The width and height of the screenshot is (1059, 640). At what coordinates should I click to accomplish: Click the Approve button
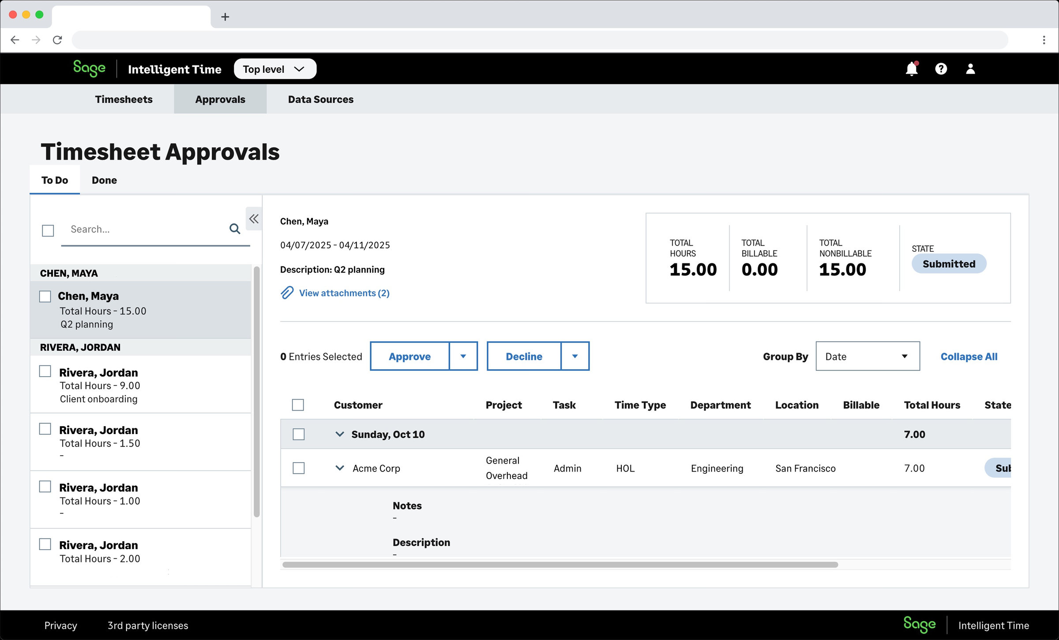(409, 356)
